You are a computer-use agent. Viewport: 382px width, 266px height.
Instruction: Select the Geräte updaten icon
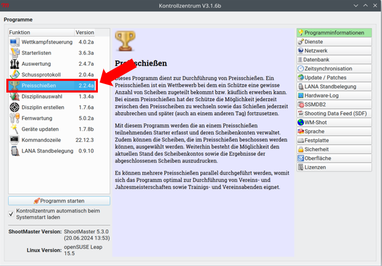[x=14, y=129]
